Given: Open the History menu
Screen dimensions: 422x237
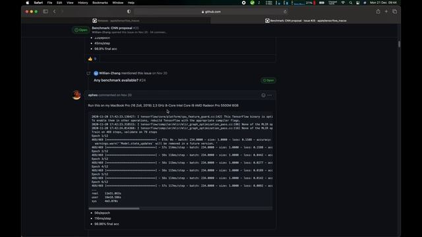Looking at the screenshot, I should (x=83, y=3).
